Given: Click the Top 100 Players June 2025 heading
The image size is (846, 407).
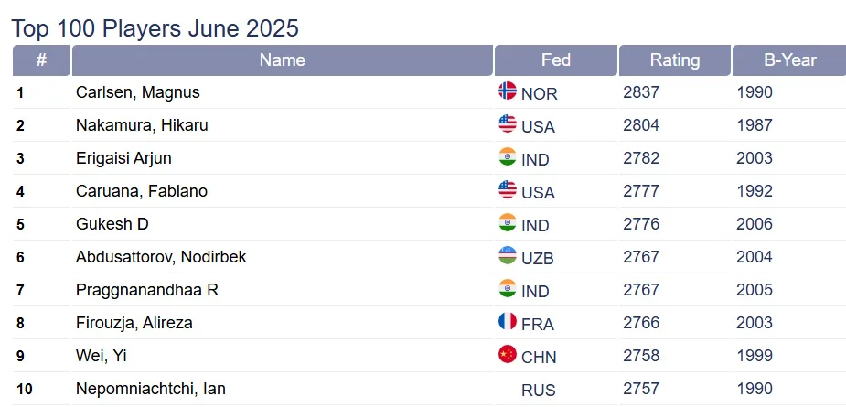Looking at the screenshot, I should (x=155, y=28).
